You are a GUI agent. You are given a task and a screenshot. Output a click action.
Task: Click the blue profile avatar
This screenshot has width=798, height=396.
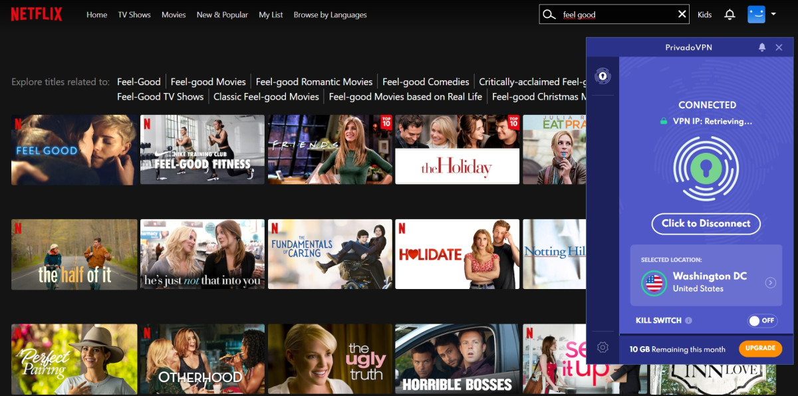(756, 14)
